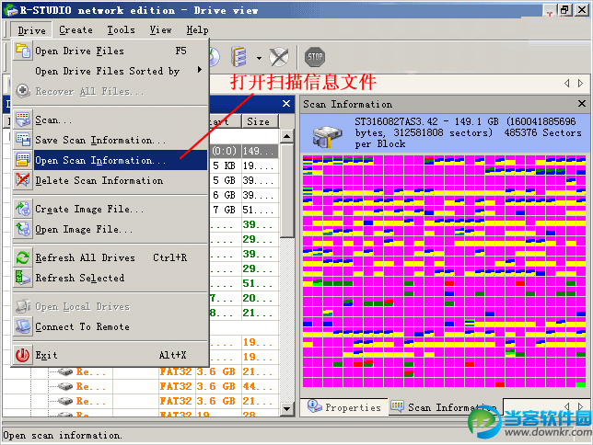Click the ST3160827AS drive description text
The width and height of the screenshot is (593, 445).
[468, 133]
